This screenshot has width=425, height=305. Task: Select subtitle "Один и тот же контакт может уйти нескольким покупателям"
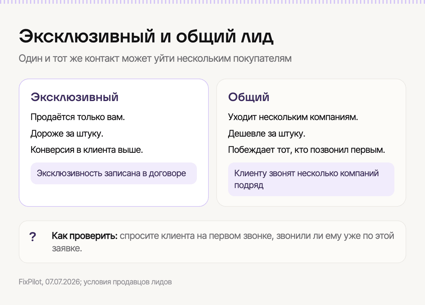pyautogui.click(x=155, y=58)
